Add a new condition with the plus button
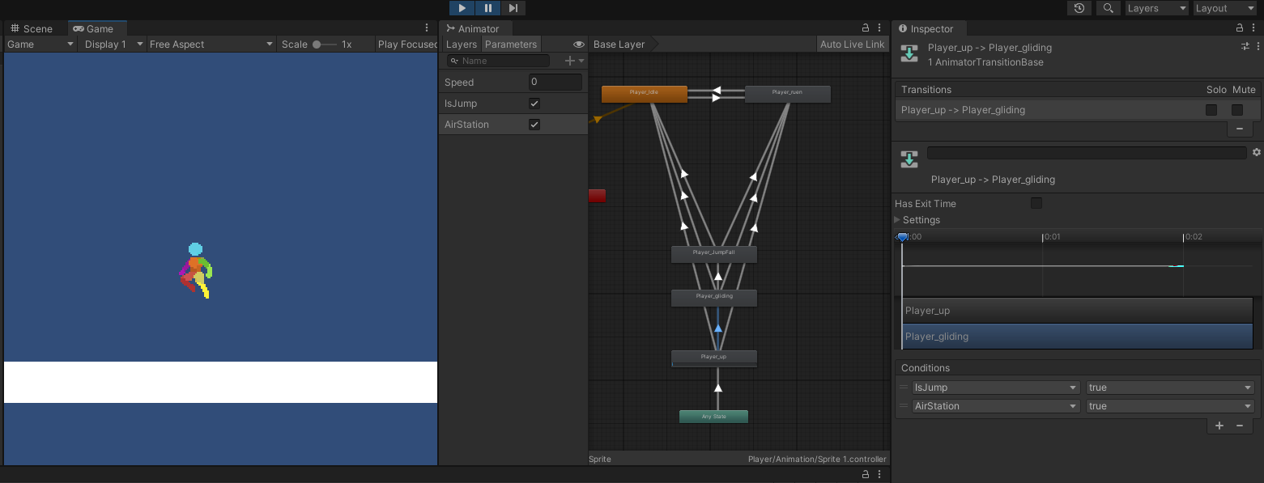 tap(1219, 426)
